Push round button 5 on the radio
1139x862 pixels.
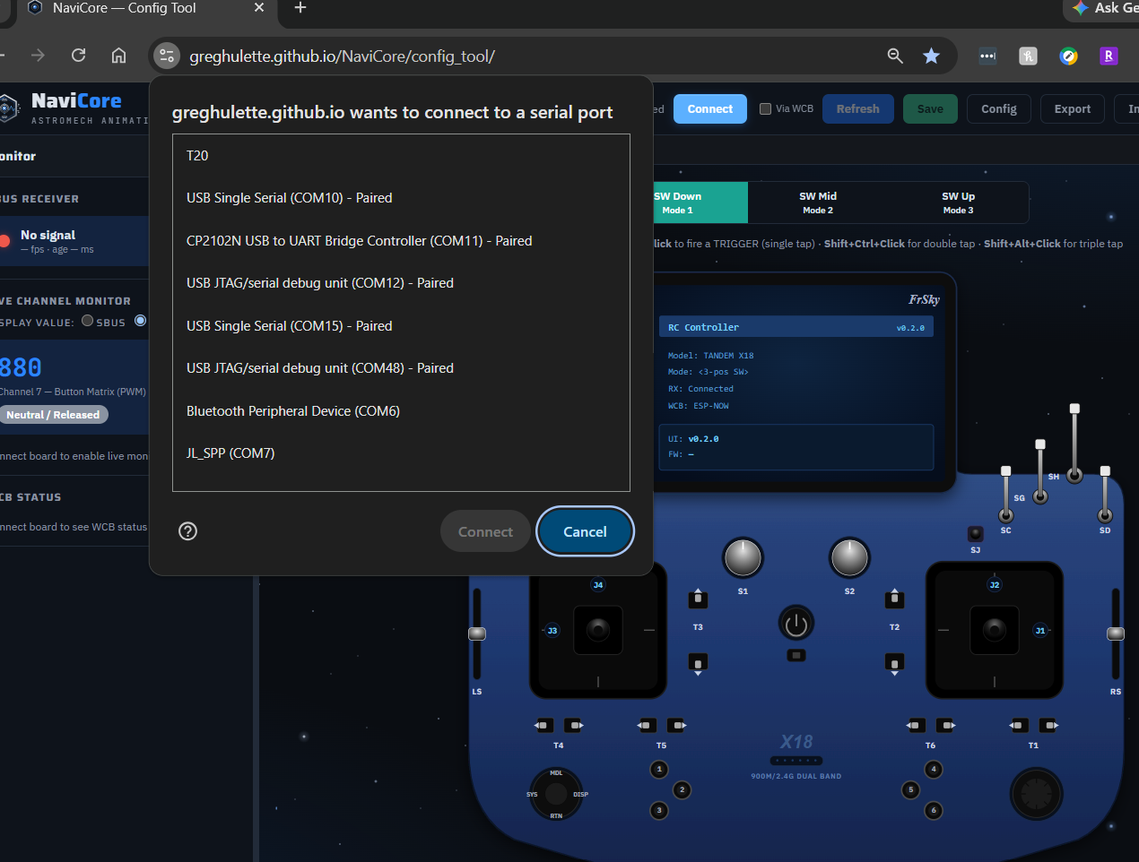click(911, 789)
